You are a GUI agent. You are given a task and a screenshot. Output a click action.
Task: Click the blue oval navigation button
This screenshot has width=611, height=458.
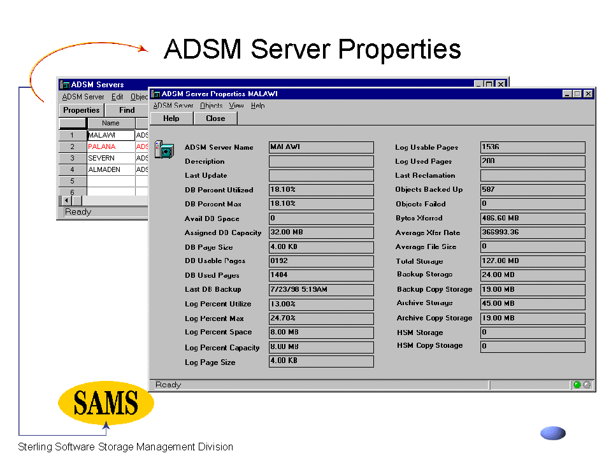pos(552,434)
